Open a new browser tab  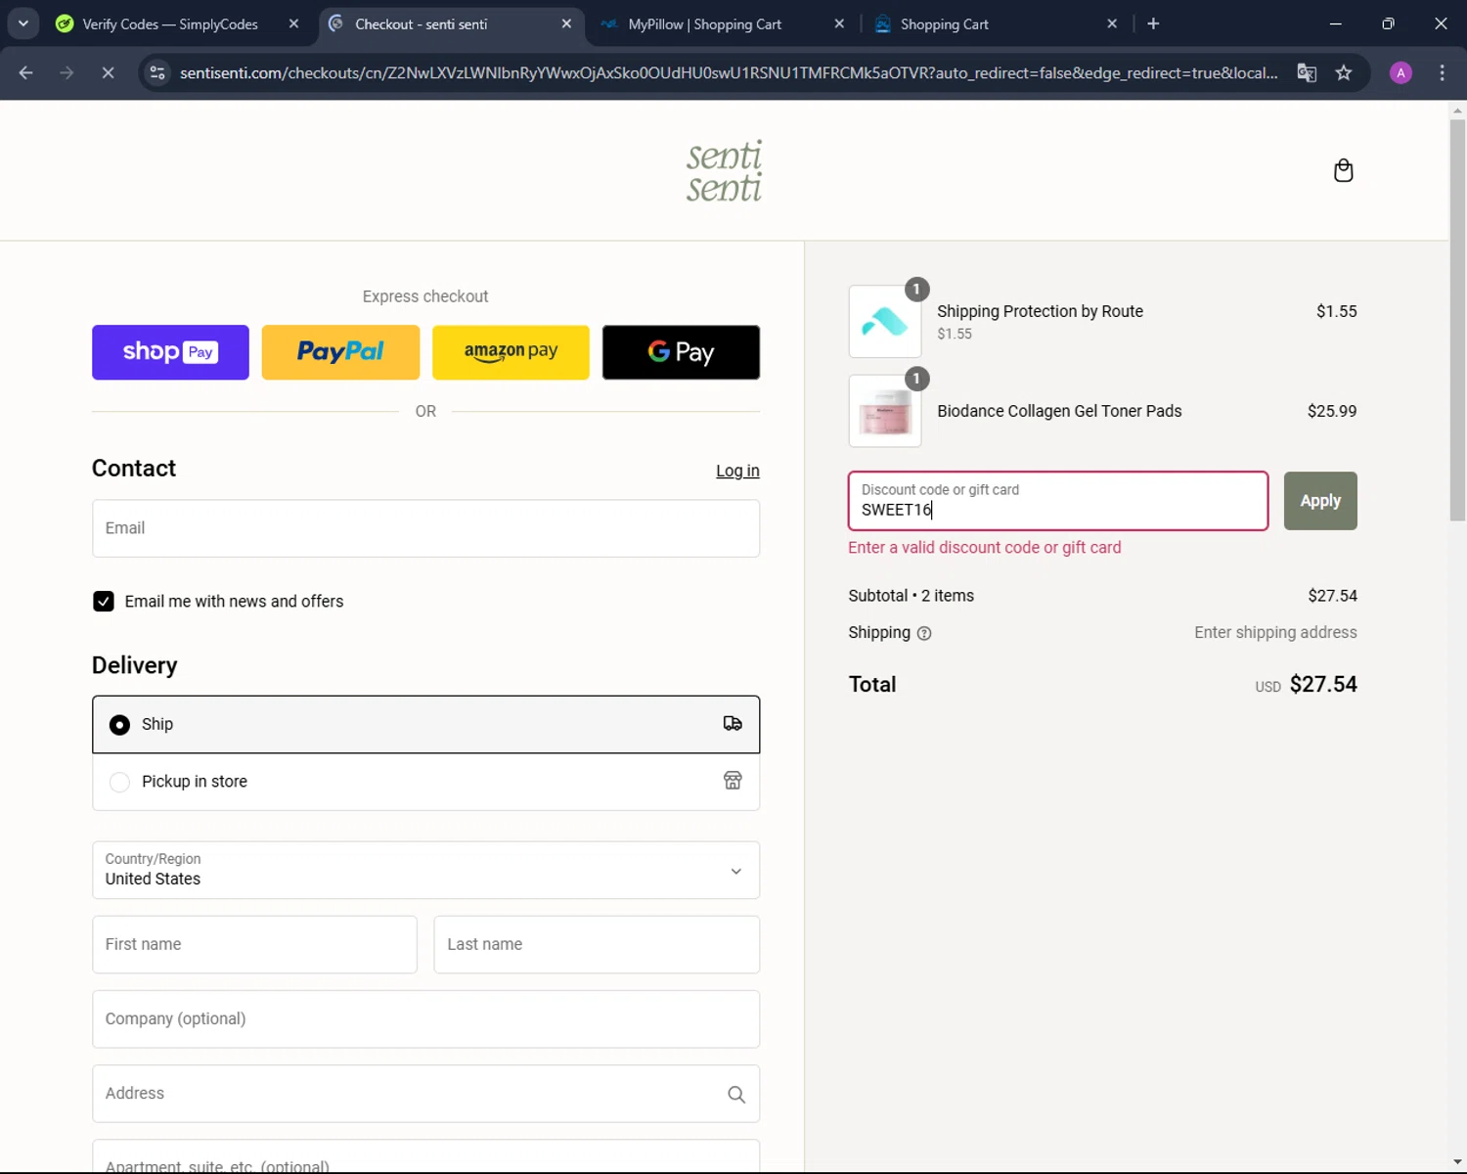point(1153,23)
